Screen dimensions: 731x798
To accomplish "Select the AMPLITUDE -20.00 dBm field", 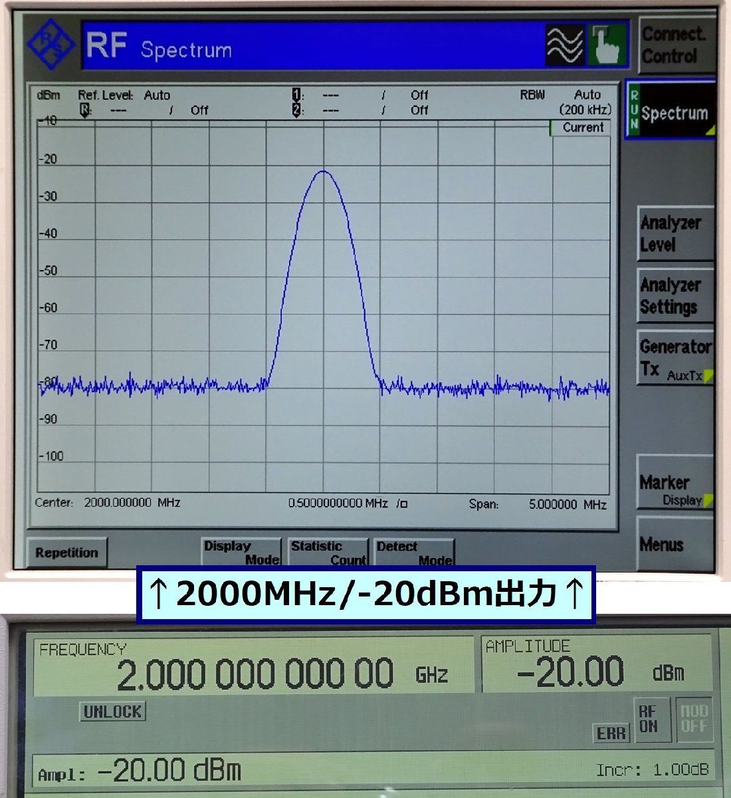I will point(597,664).
